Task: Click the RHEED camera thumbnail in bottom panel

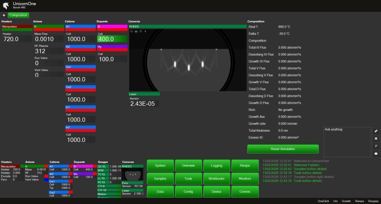Action: [132, 174]
